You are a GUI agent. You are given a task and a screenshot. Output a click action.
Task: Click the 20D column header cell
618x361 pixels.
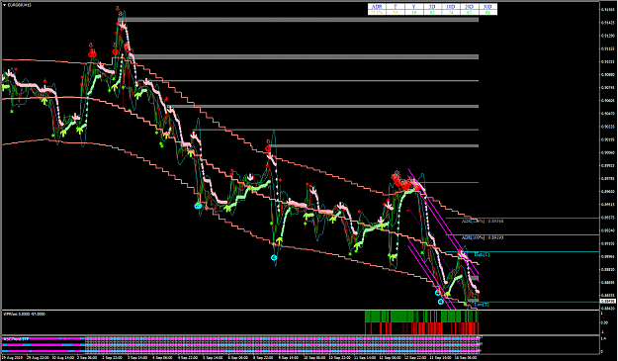(x=469, y=7)
